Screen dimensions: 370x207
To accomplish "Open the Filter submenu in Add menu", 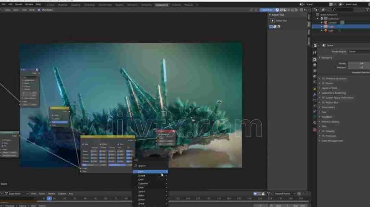I will (x=150, y=188).
